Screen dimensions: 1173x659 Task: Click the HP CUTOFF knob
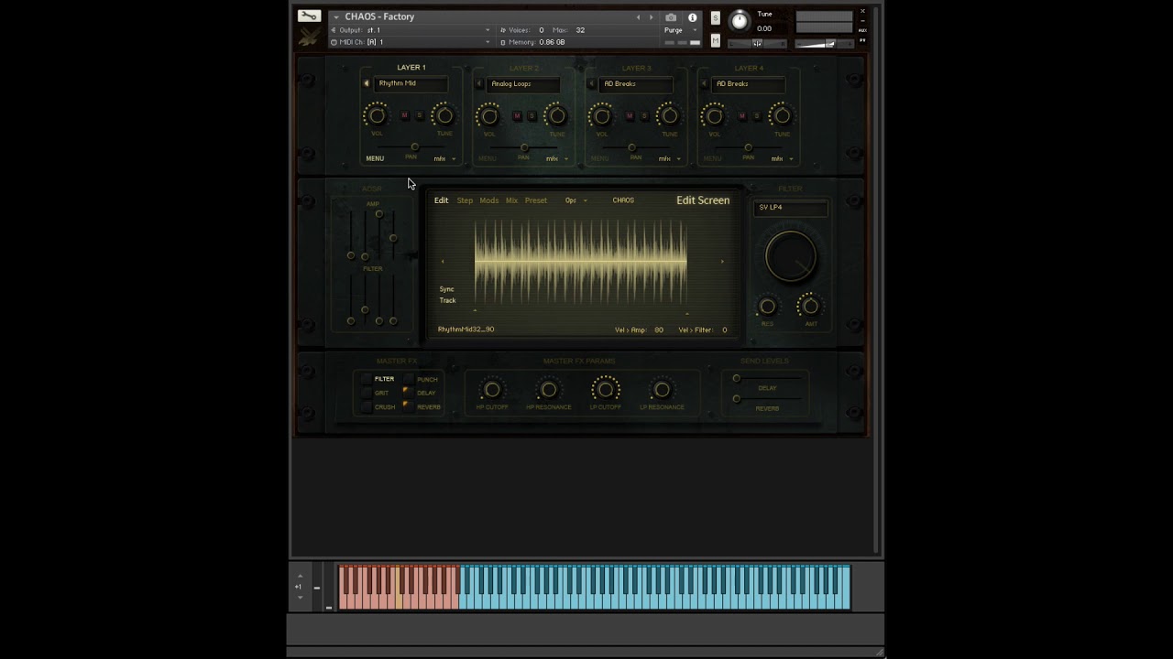tap(491, 390)
